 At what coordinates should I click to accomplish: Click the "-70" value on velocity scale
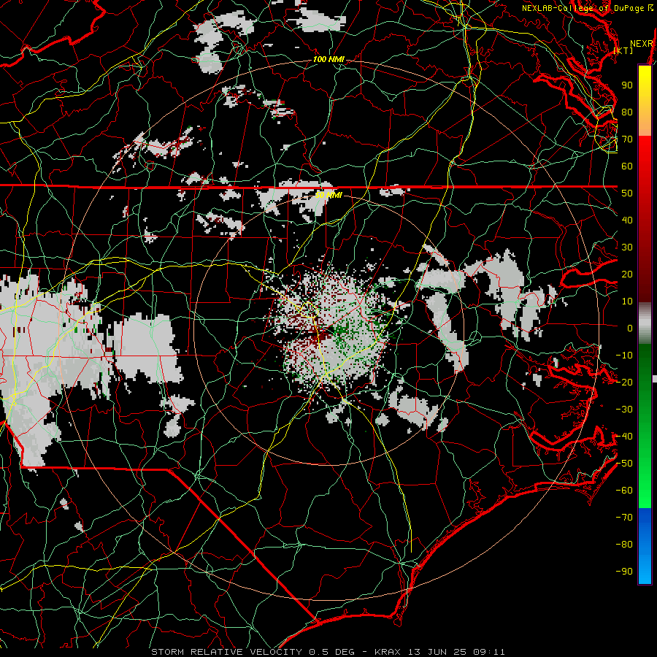click(x=624, y=518)
